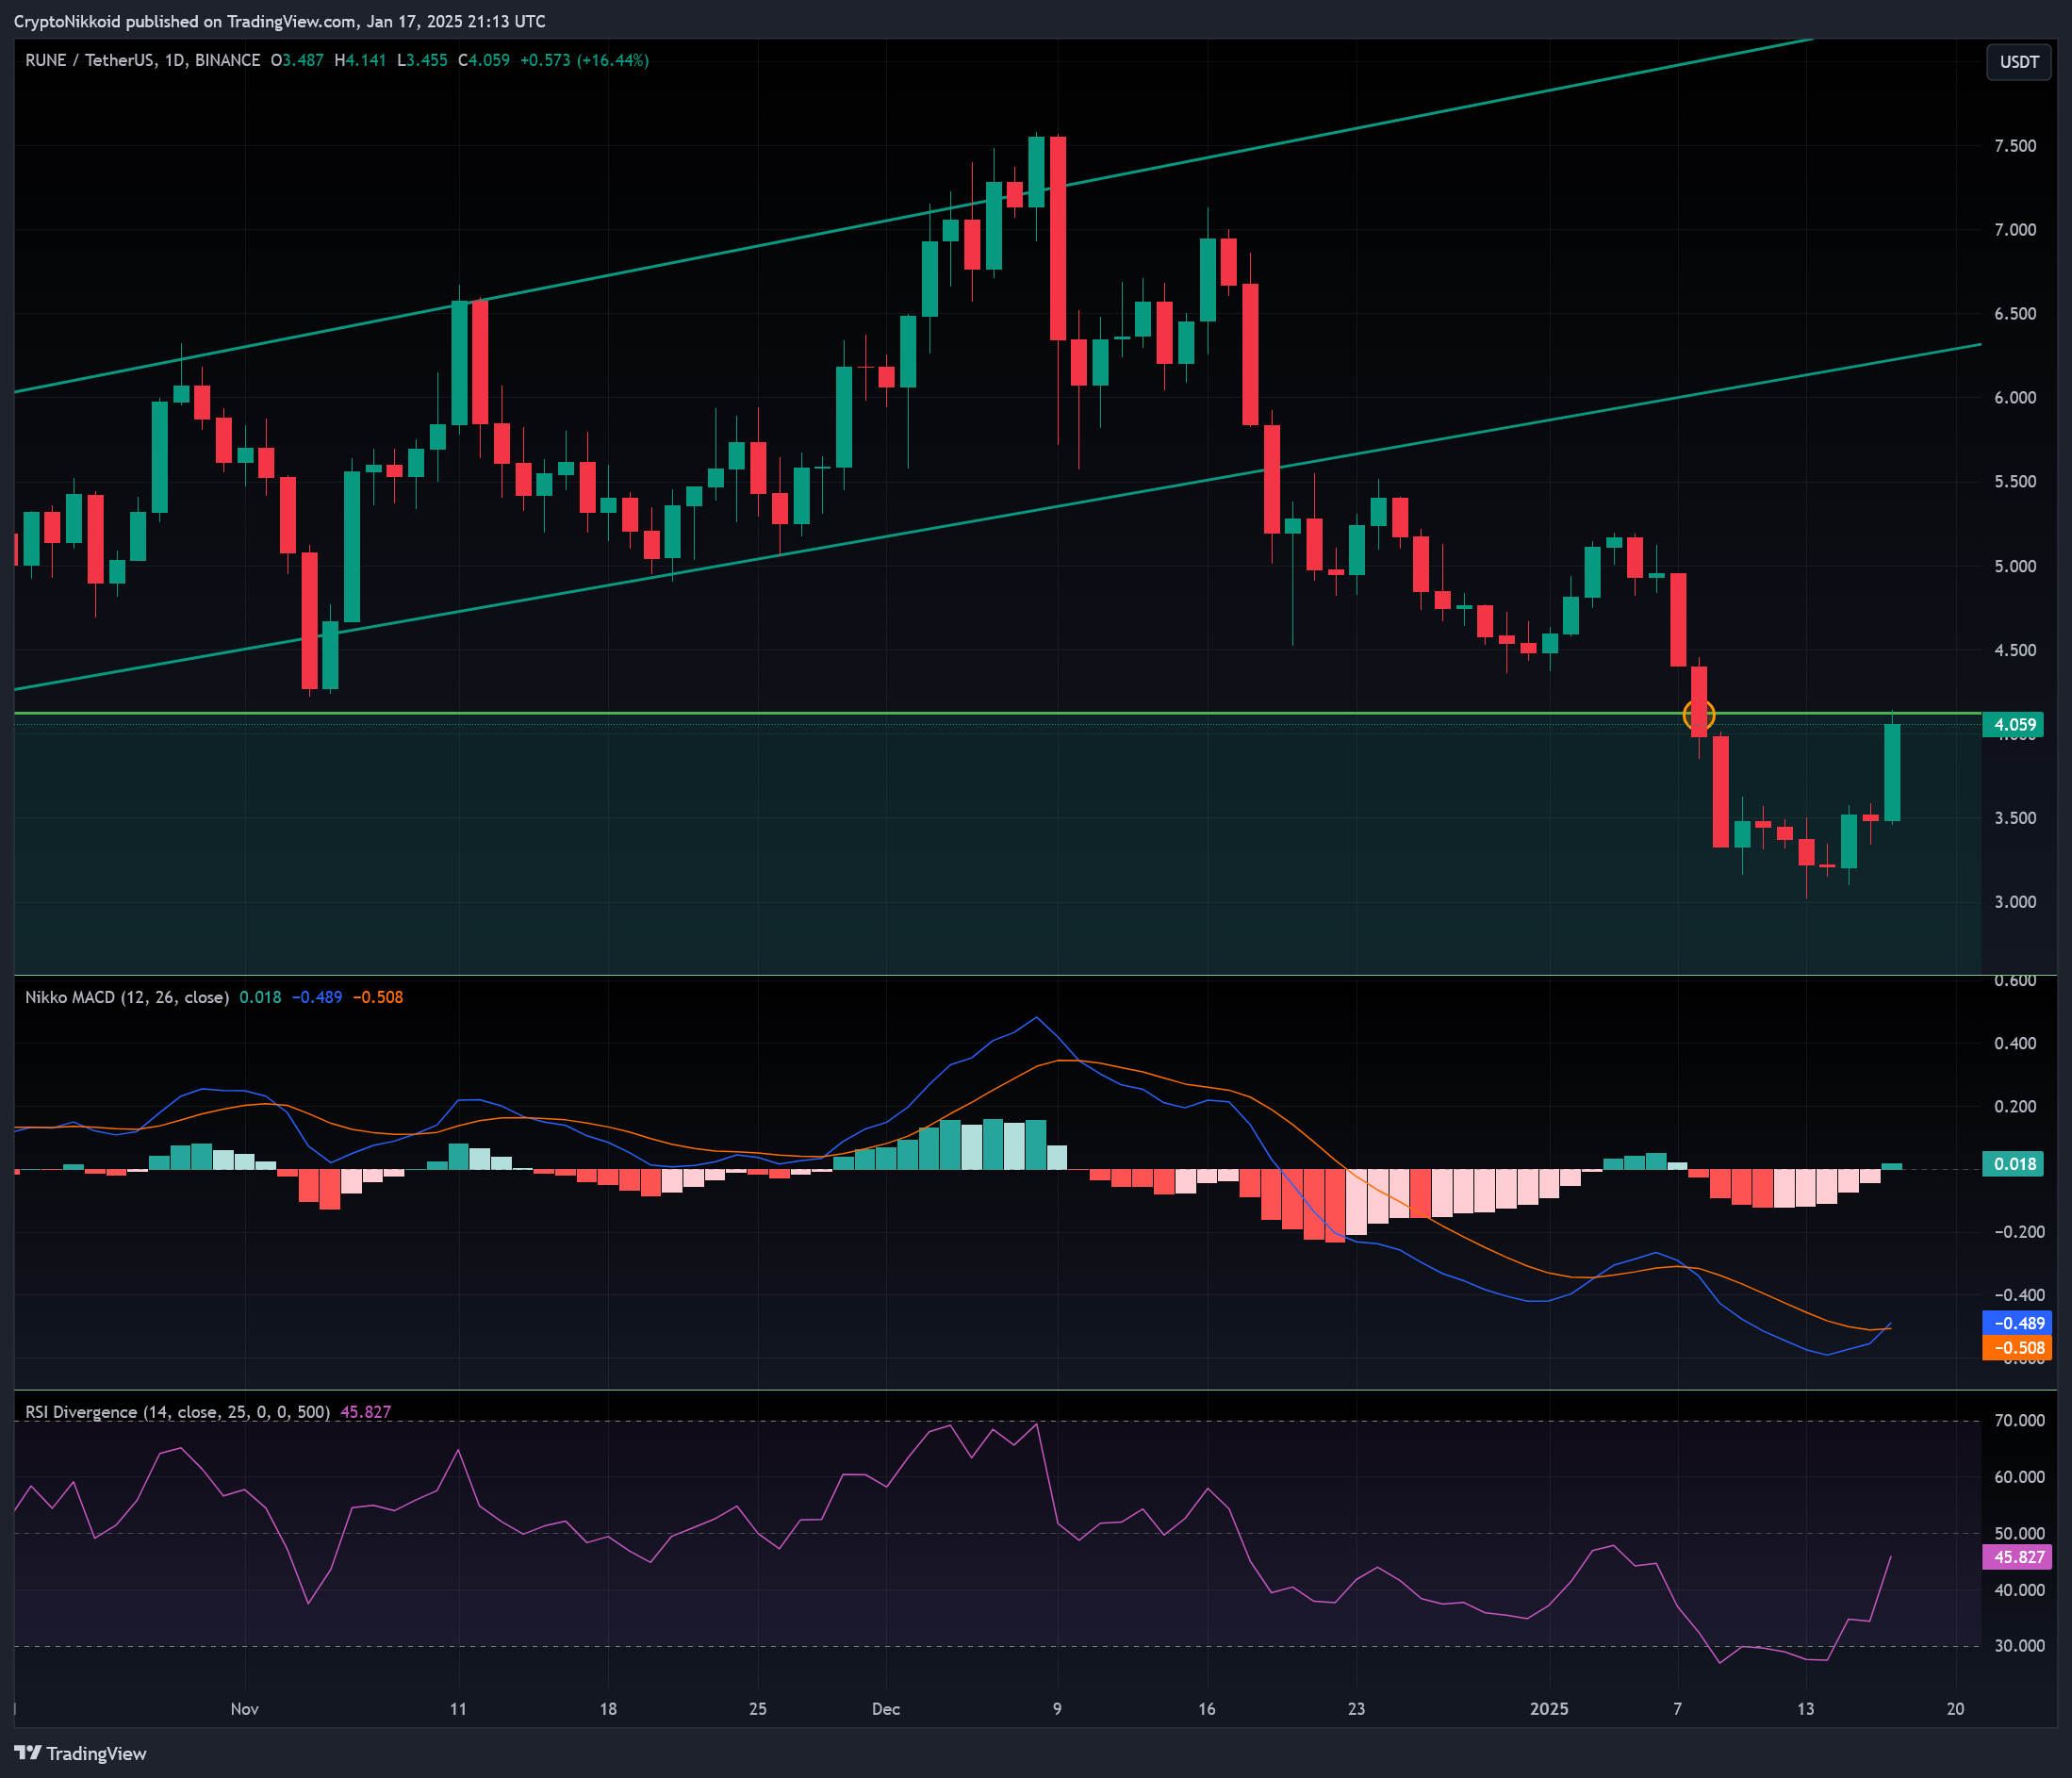Select the open value O3.487
This screenshot has width=2072, height=1778.
(x=297, y=60)
